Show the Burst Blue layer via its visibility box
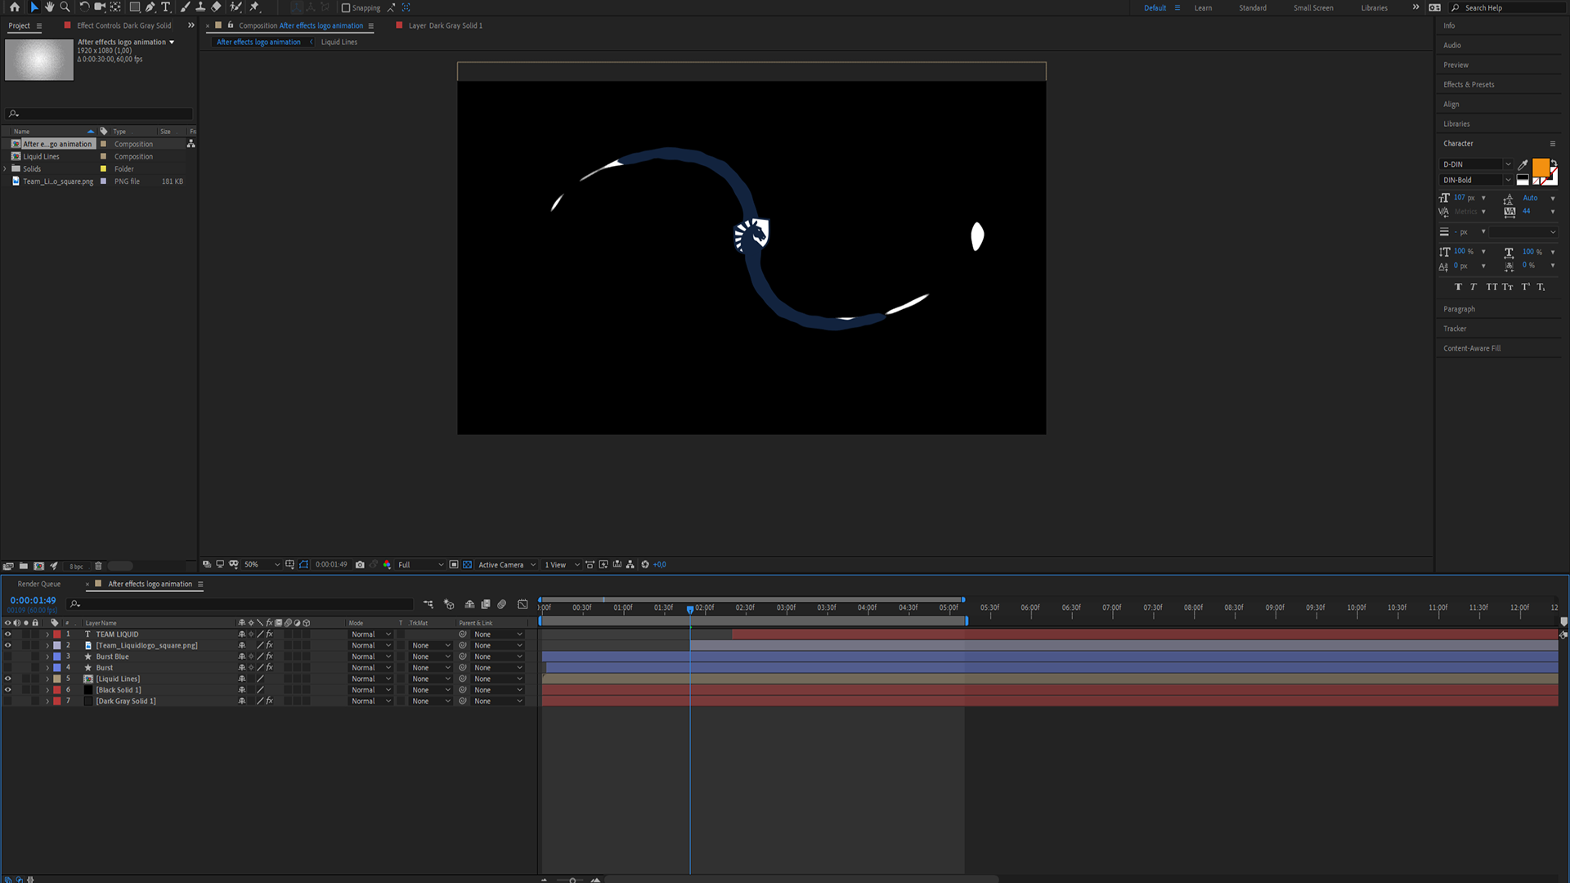1570x883 pixels. 8,657
